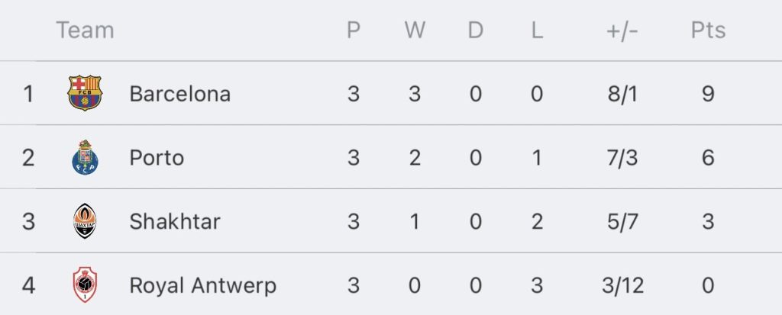The image size is (782, 315).
Task: Click the D column header
Action: (475, 31)
